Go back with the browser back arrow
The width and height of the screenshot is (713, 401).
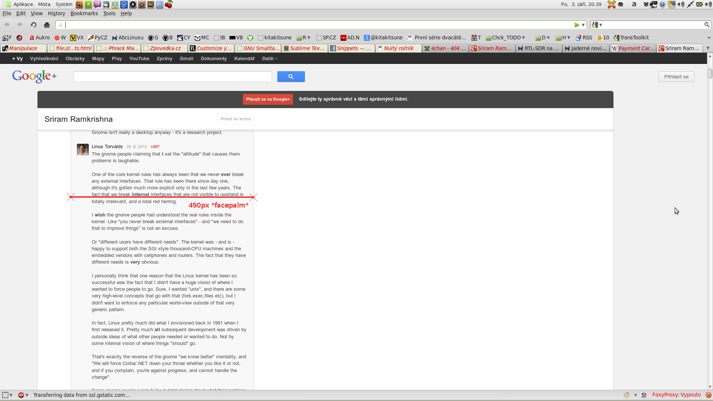(7, 25)
